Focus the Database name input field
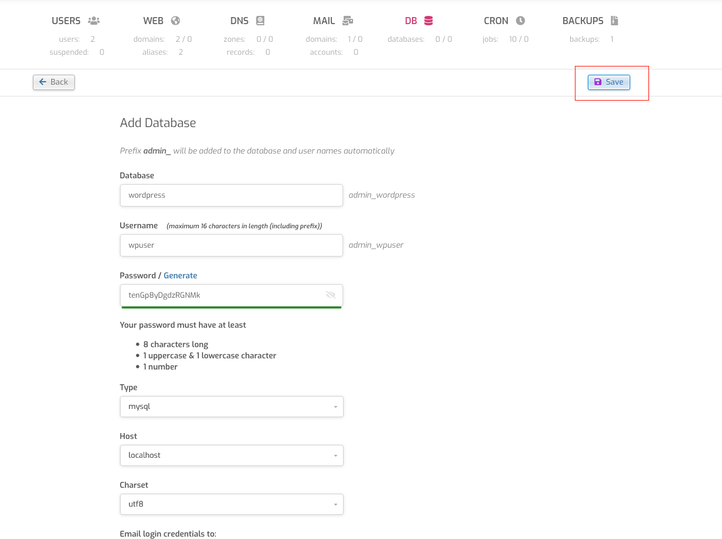 (231, 195)
